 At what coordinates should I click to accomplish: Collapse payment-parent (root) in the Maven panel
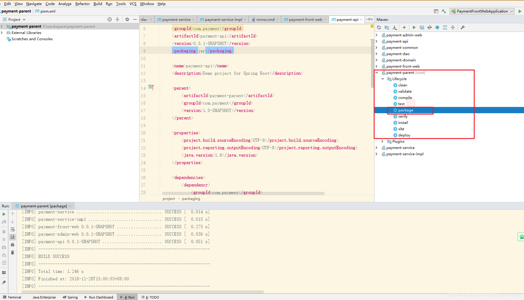377,73
